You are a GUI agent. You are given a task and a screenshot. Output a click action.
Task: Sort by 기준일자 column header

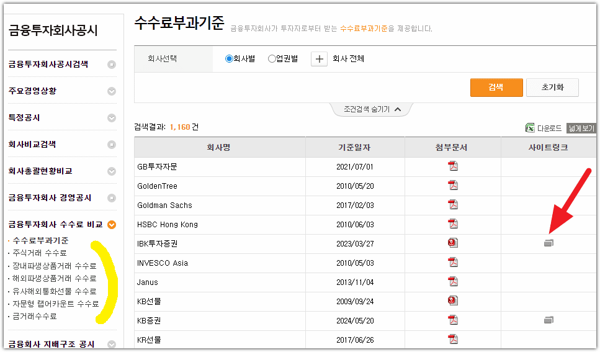pos(355,148)
